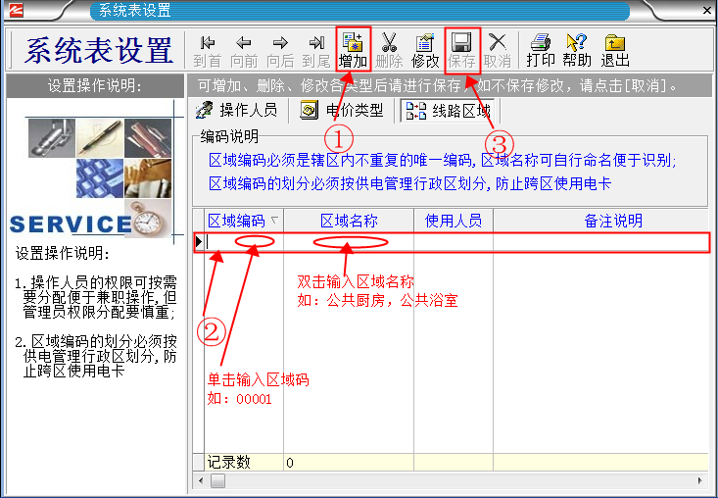The height and width of the screenshot is (498, 718).
Task: Click the first row 区域编码 cell
Action: click(x=244, y=241)
